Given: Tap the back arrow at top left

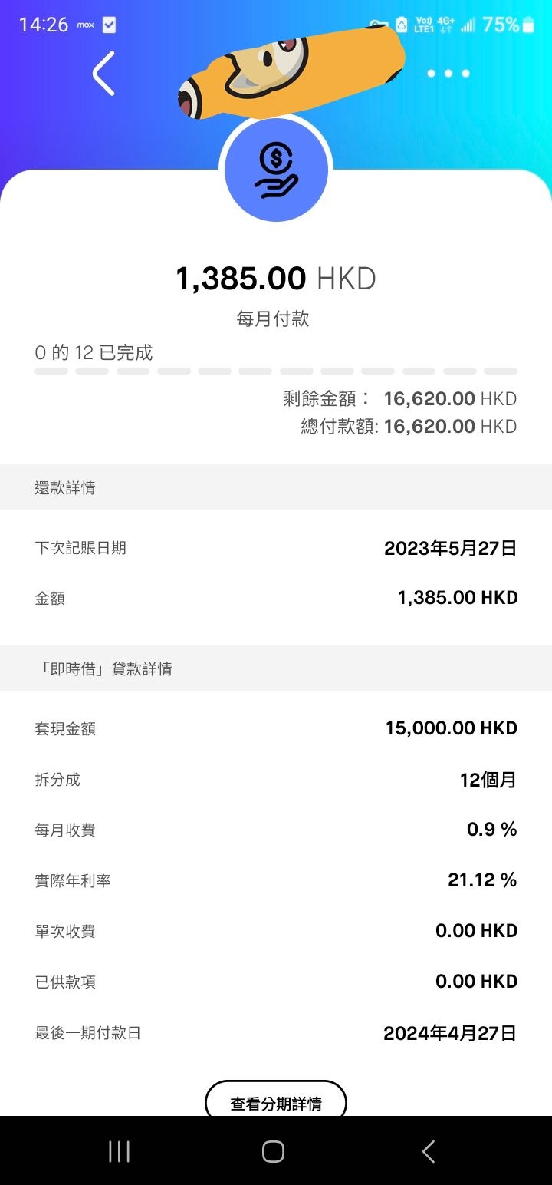Looking at the screenshot, I should pos(103,74).
